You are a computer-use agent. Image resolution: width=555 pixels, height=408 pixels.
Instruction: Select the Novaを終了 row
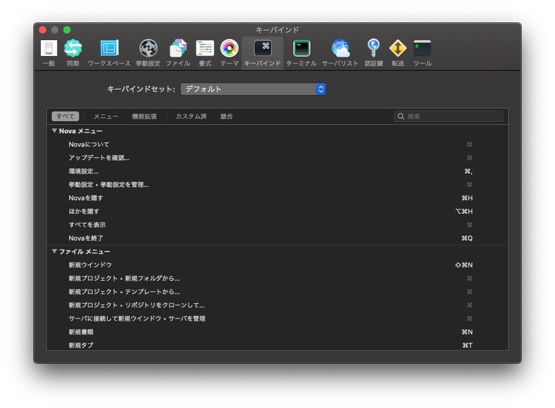(277, 238)
